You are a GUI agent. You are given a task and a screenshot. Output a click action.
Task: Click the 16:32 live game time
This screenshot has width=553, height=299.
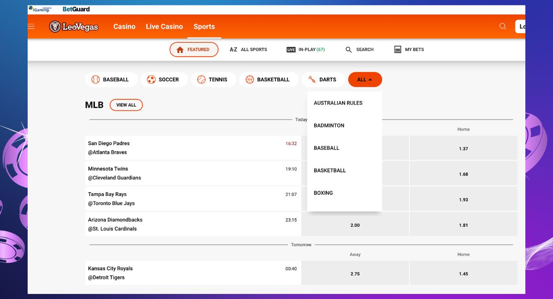291,144
